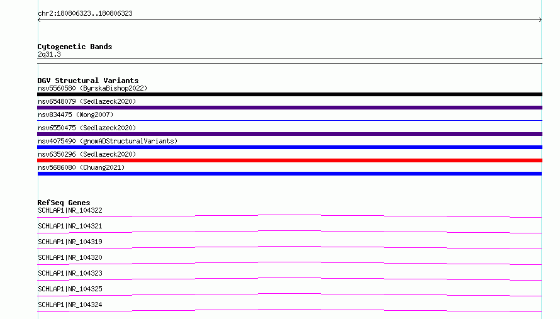Open variant nsv6350296 (Sedlazeck2020) label

[x=87, y=154]
